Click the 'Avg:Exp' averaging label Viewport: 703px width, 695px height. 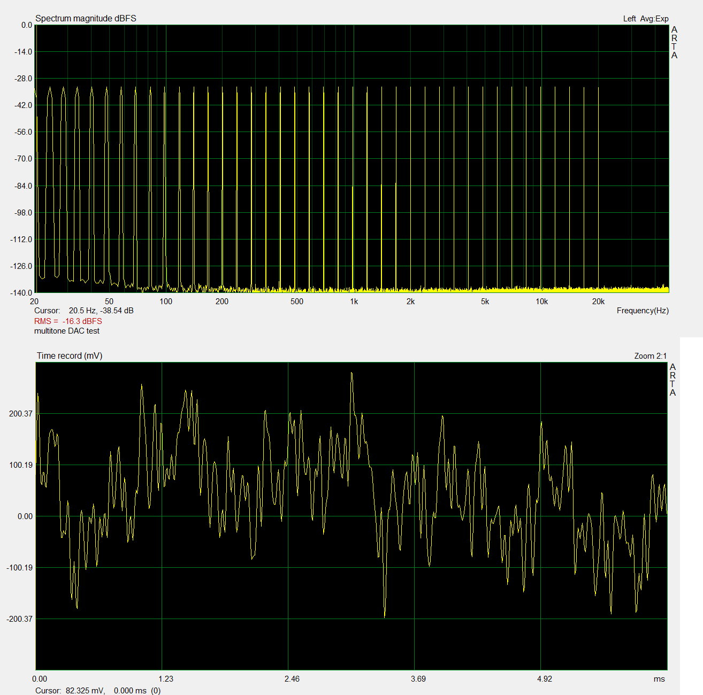(x=654, y=19)
